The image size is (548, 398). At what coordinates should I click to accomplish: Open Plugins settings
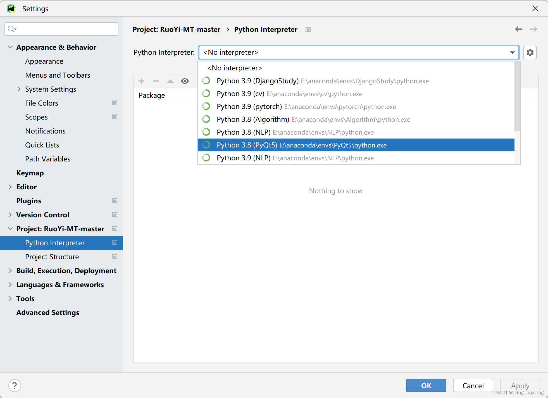click(x=29, y=201)
